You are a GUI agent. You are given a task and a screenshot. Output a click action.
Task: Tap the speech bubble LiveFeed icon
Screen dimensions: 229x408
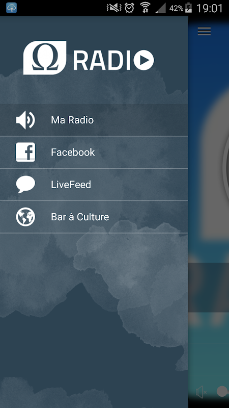[x=25, y=185]
